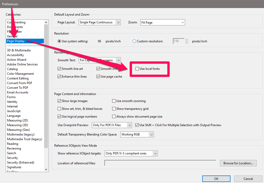
Task: Confirm preferences with the OK button
Action: pos(216,179)
